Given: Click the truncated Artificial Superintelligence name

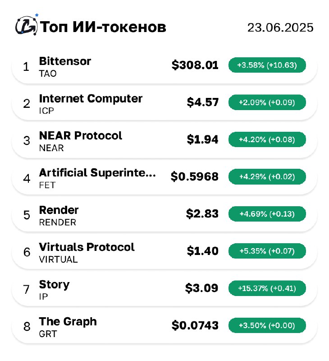Looking at the screenshot, I should pos(97,173).
